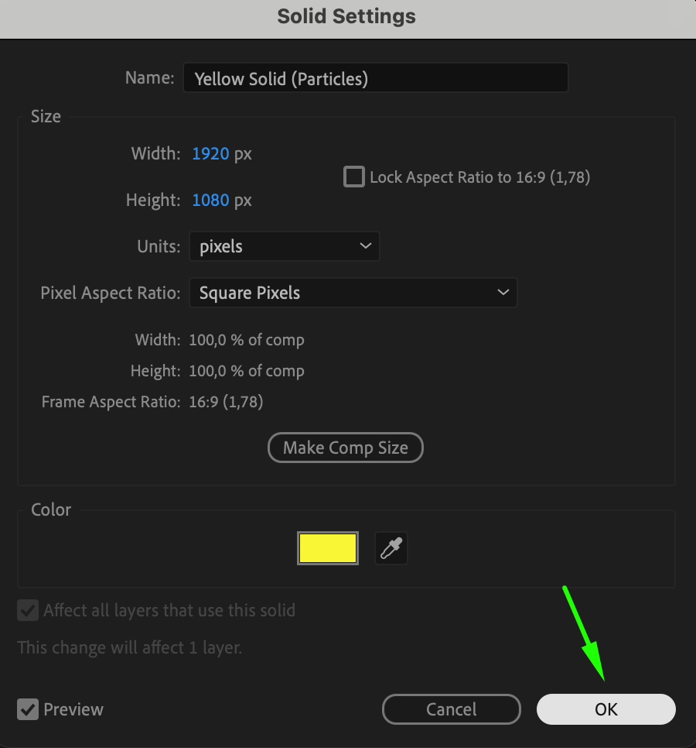696x748 pixels.
Task: Confirm settings with the OK button
Action: click(x=606, y=709)
